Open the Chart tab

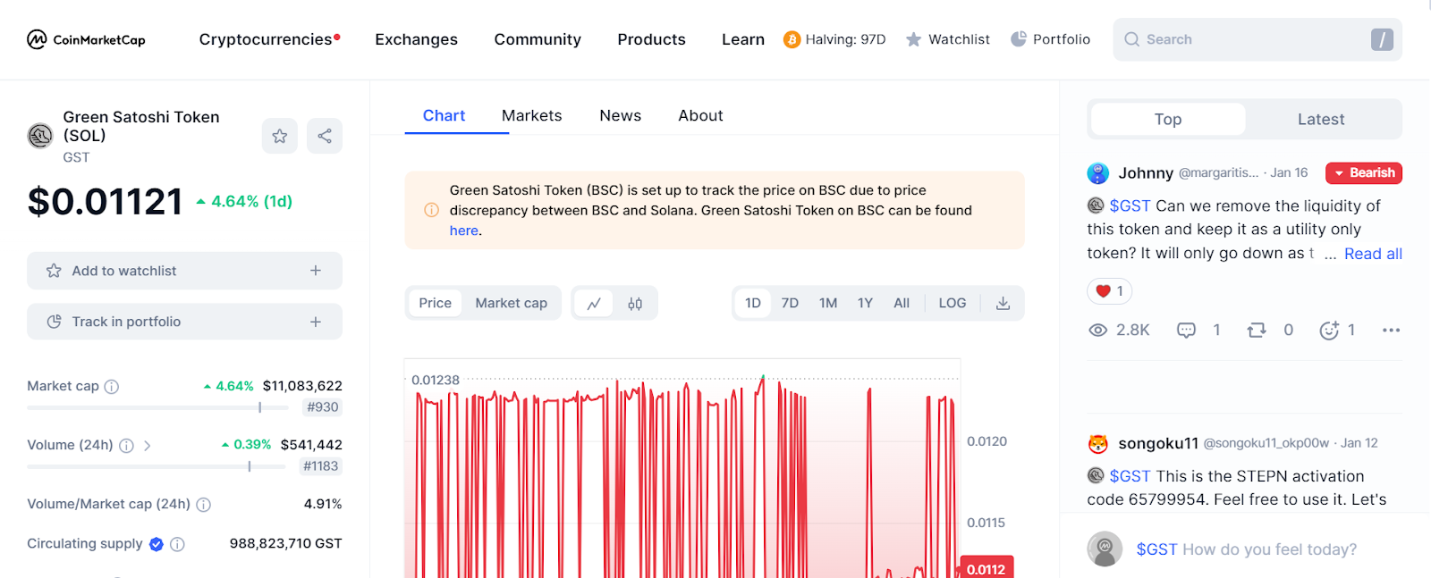click(x=444, y=116)
